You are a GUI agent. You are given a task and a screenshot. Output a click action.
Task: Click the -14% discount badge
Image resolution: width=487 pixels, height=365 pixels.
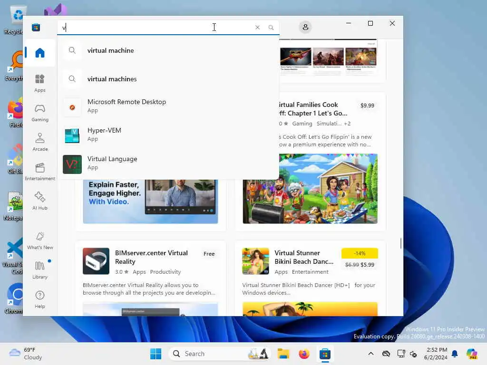click(x=360, y=253)
